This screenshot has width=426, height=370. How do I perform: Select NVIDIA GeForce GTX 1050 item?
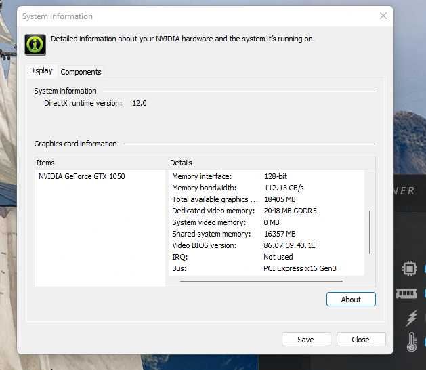click(x=81, y=176)
